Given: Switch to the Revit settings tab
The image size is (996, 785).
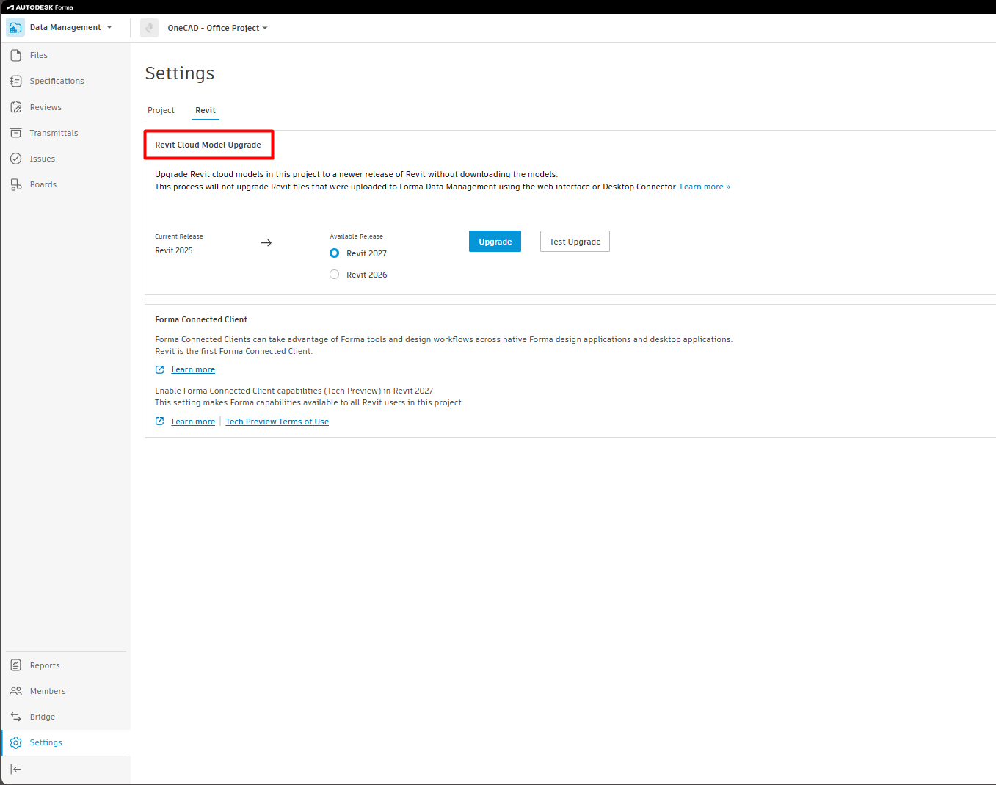Looking at the screenshot, I should [206, 110].
